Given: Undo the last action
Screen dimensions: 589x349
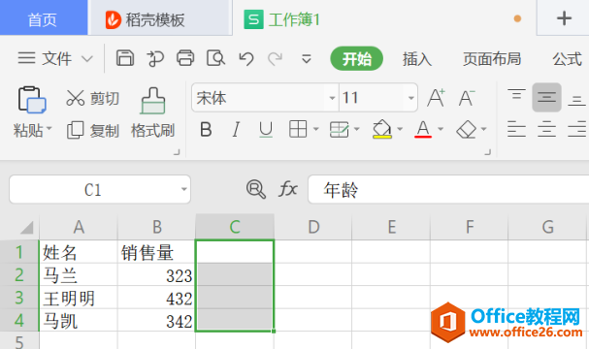Looking at the screenshot, I should pyautogui.click(x=246, y=59).
